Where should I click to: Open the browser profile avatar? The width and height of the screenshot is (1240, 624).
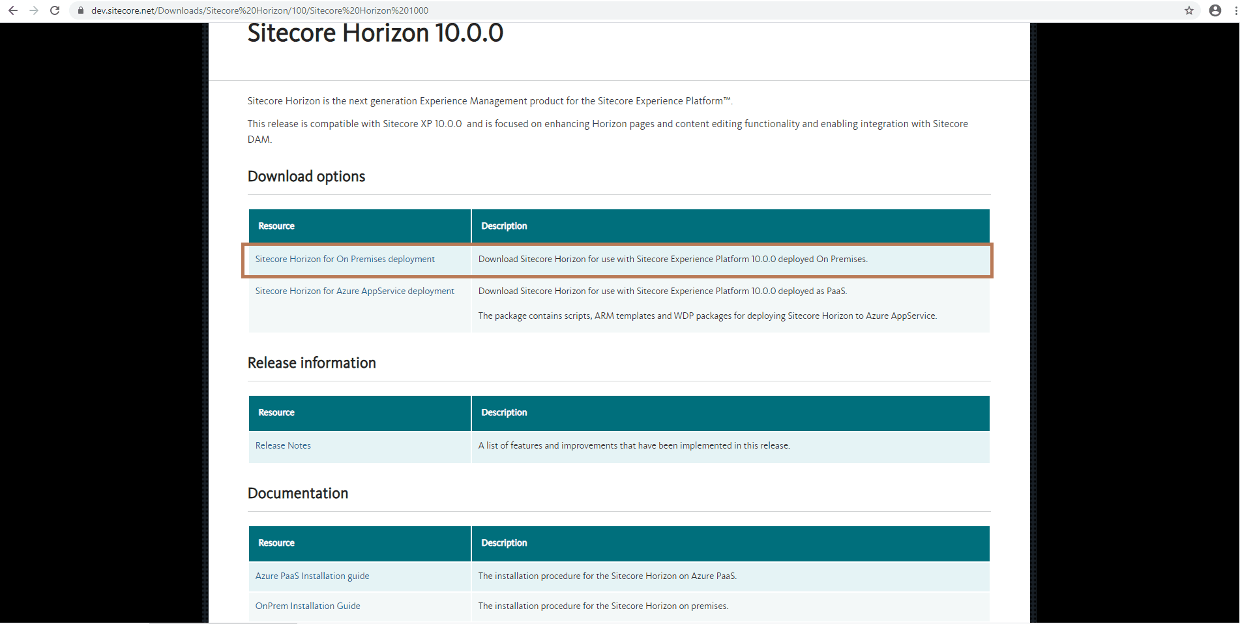pos(1215,10)
